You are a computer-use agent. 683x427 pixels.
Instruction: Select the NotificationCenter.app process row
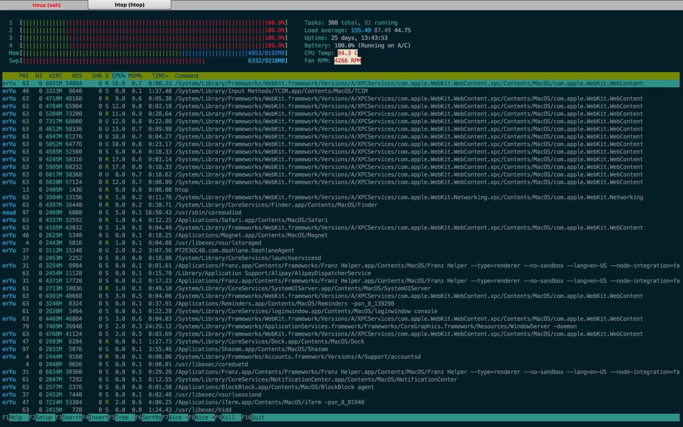point(341,379)
